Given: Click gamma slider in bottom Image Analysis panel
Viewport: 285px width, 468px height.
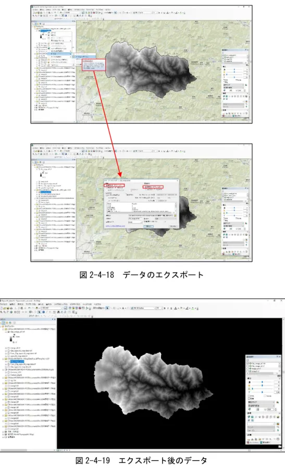Looking at the screenshot, I should 263,392.
